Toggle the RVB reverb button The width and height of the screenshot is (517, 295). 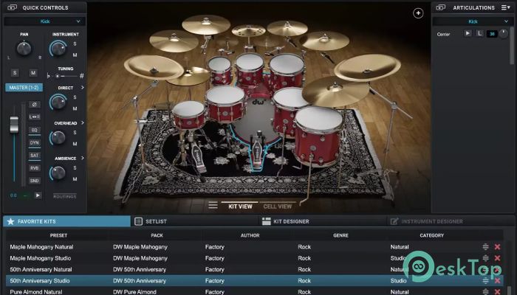34,168
